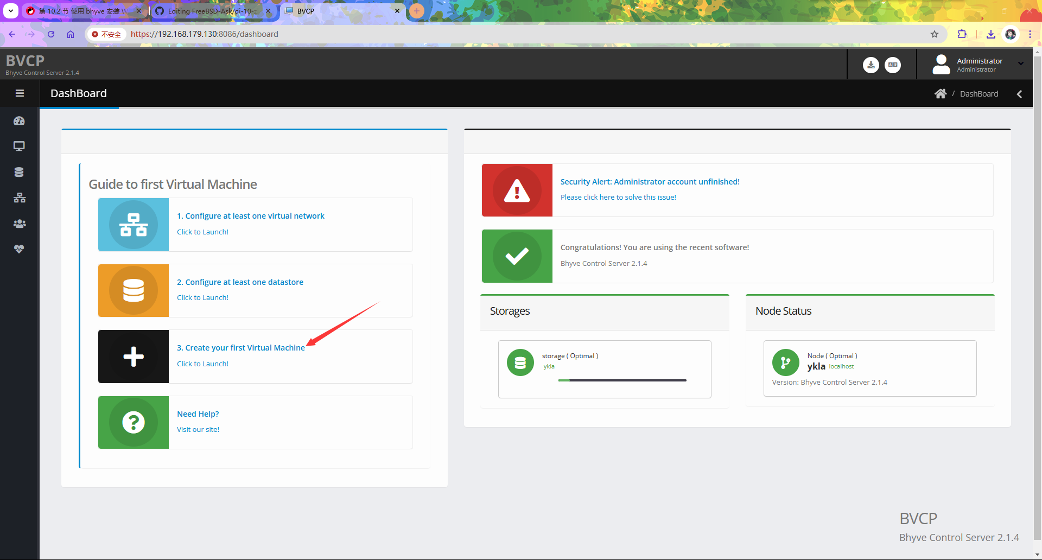Click the storage usage progress bar

(x=622, y=380)
